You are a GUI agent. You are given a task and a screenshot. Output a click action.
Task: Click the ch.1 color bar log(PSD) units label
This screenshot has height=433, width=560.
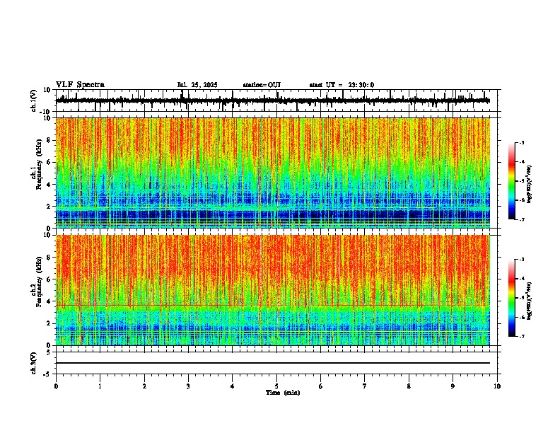click(530, 184)
